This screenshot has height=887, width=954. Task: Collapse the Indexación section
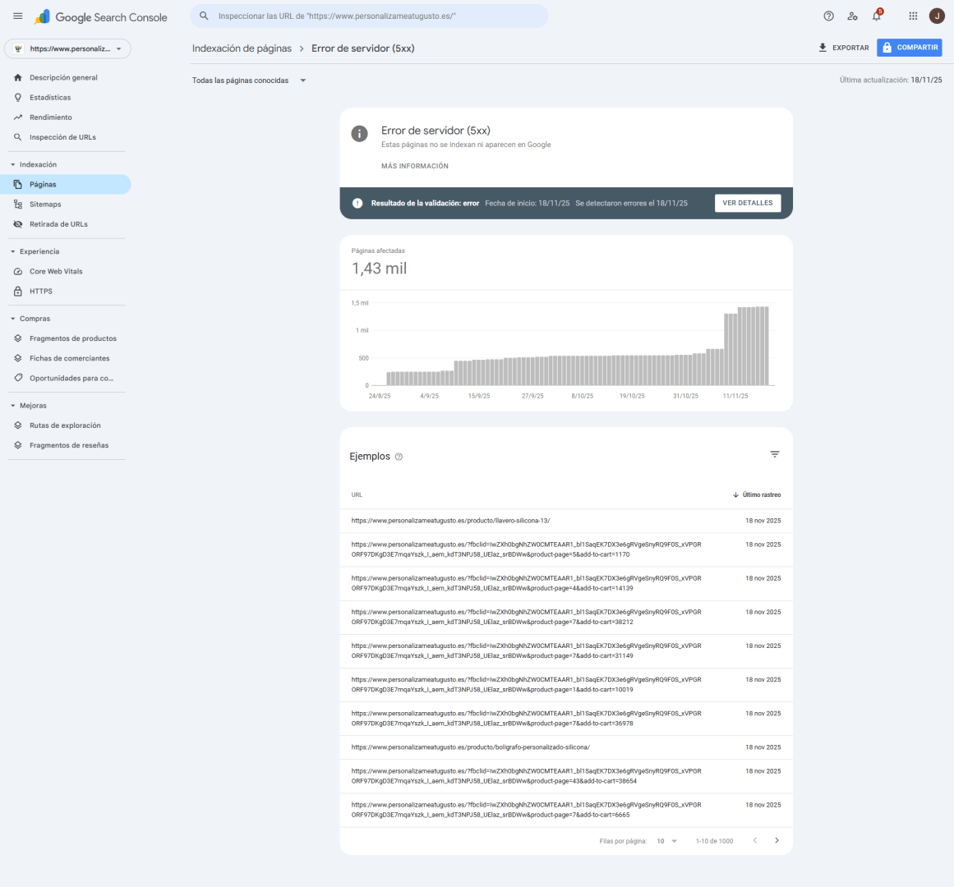[13, 165]
